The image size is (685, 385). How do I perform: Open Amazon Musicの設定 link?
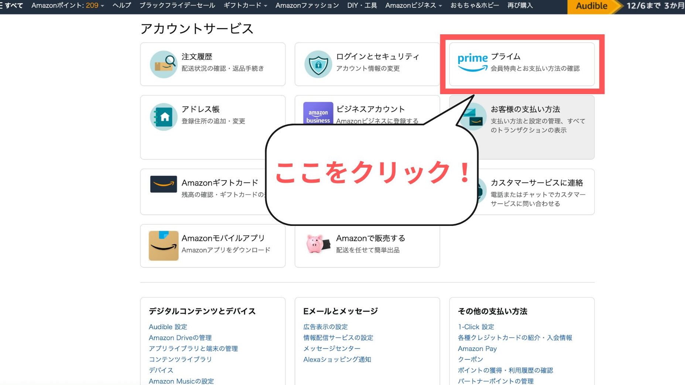coord(181,381)
